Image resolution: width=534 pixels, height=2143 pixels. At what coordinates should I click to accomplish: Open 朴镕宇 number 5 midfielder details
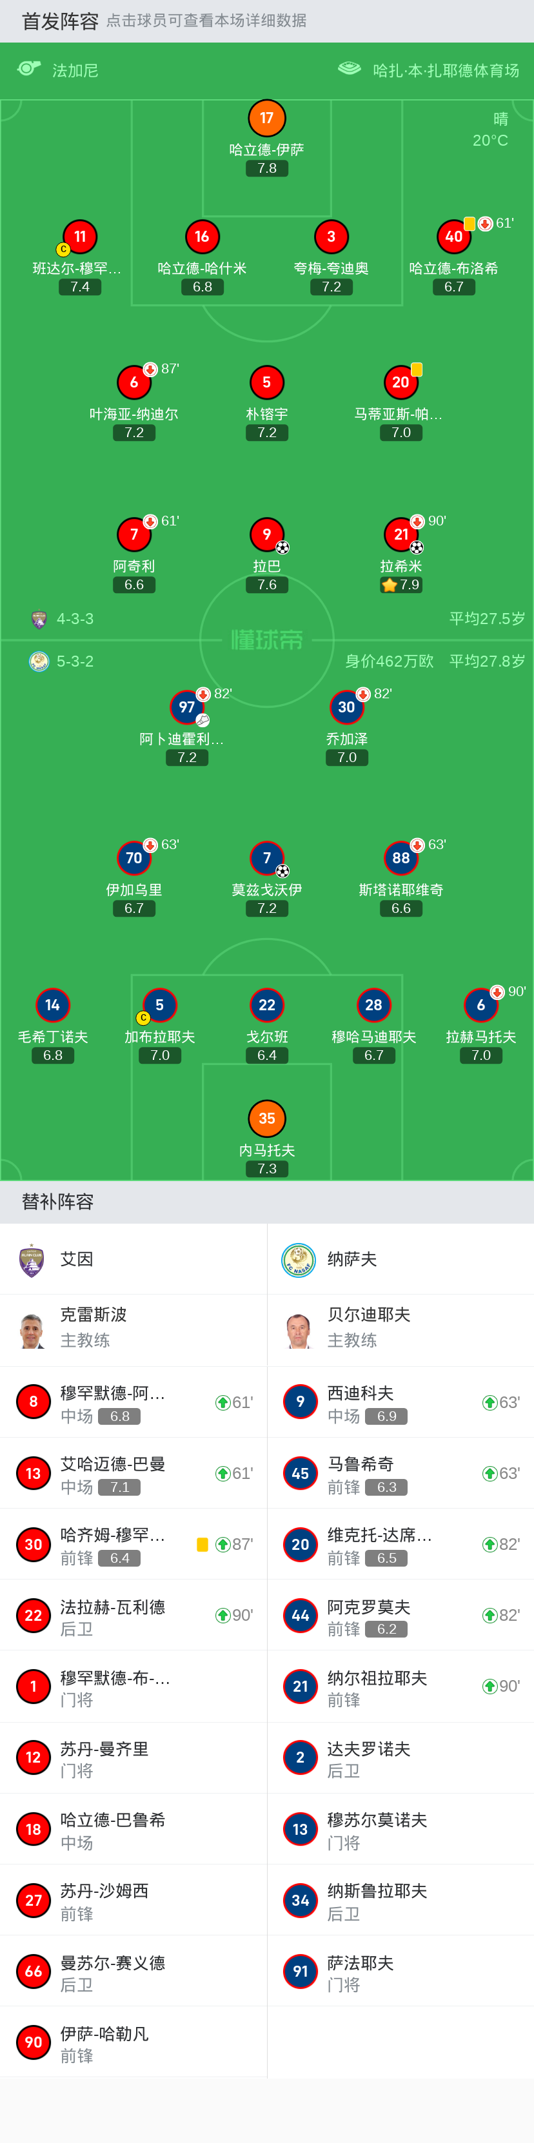tap(266, 383)
